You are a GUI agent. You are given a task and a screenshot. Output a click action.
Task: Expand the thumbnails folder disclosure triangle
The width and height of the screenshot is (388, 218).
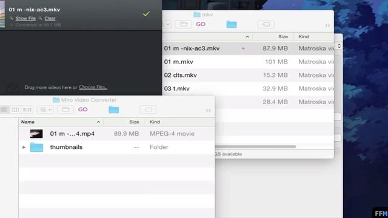click(24, 147)
